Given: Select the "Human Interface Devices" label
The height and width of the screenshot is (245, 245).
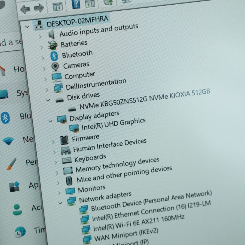Looking at the screenshot, I should point(110,146).
